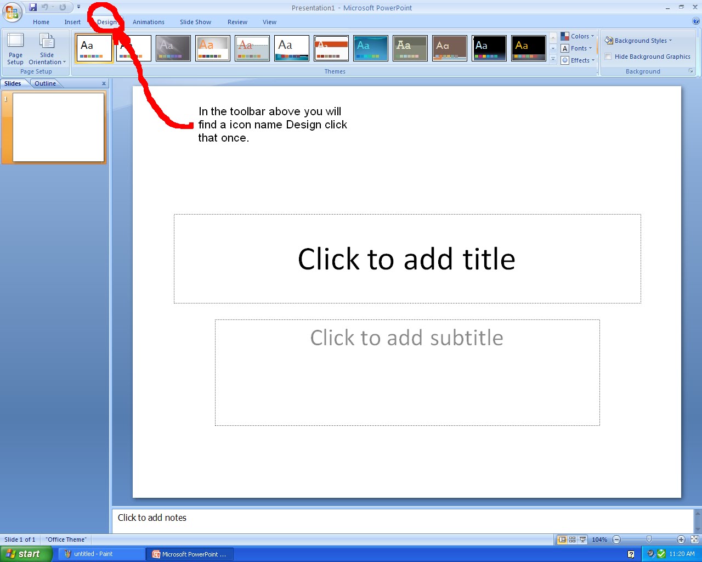Viewport: 702px width, 562px height.
Task: Expand the Themes gallery with the More arrow
Action: coord(552,59)
